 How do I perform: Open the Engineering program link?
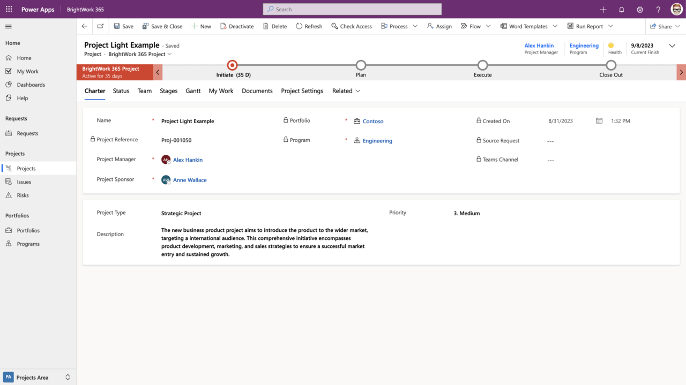click(x=584, y=46)
